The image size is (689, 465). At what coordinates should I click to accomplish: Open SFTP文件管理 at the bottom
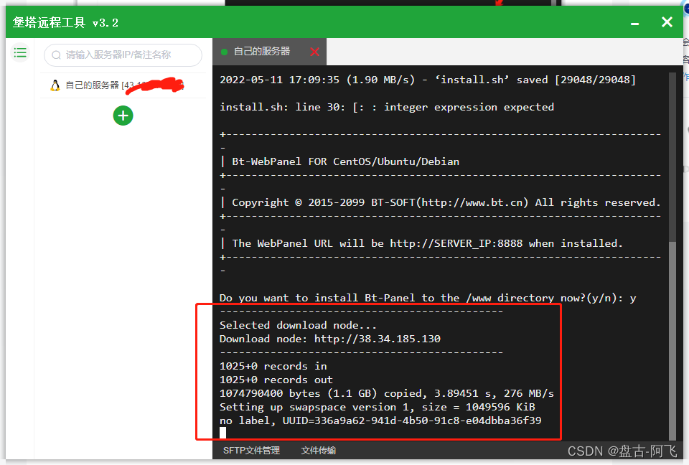(251, 451)
